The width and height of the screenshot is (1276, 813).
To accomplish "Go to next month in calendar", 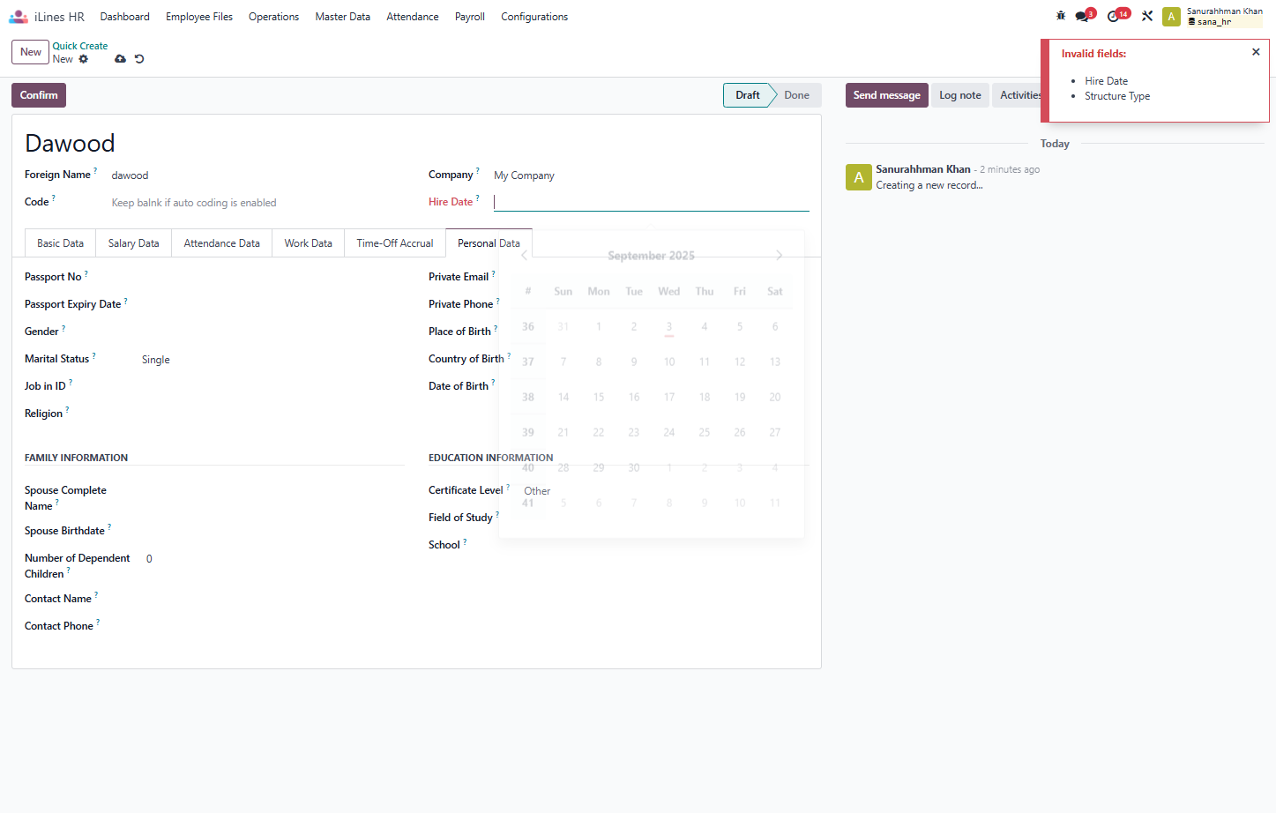I will 779,256.
